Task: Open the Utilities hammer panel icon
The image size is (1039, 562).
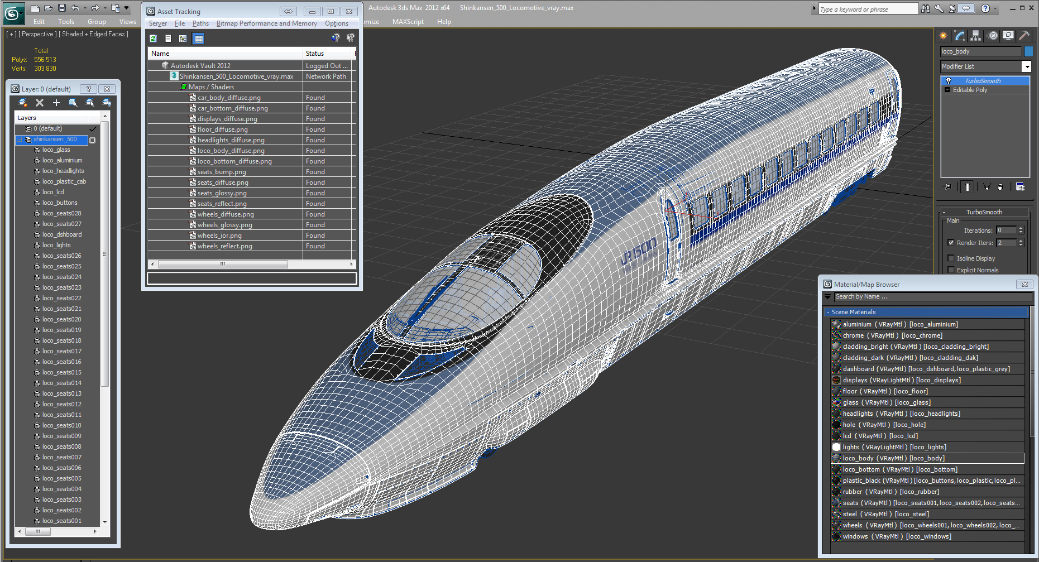Action: point(1024,36)
